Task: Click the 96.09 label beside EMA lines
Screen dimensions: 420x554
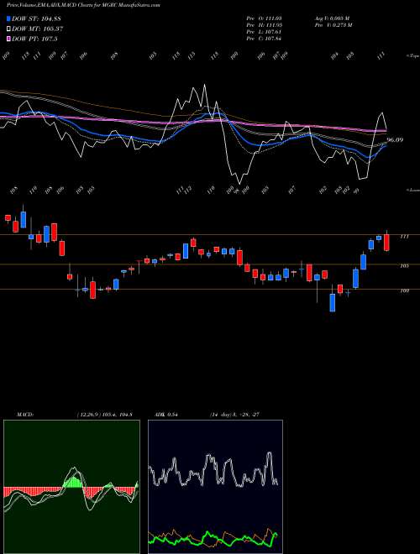Action: 395,140
